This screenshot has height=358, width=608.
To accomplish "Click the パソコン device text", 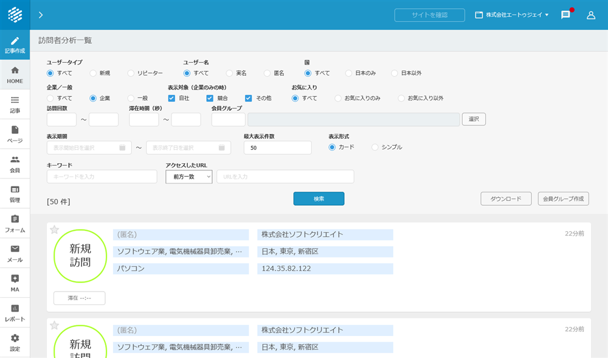I will point(131,268).
